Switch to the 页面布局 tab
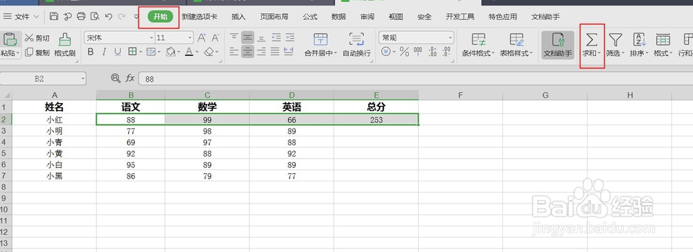The height and width of the screenshot is (252, 693). tap(274, 17)
